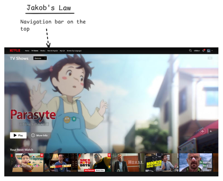Click the Netflix logo
This screenshot has height=181, width=223.
pyautogui.click(x=15, y=50)
